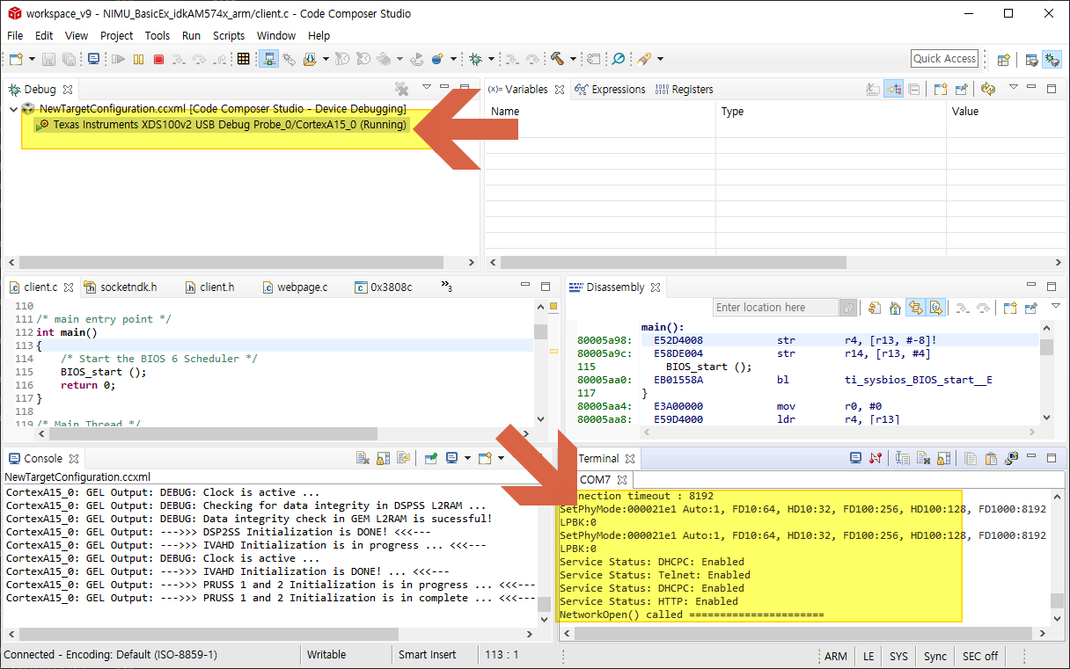Click the blue circle slash icon in the toolbar
This screenshot has width=1070, height=669.
point(619,59)
